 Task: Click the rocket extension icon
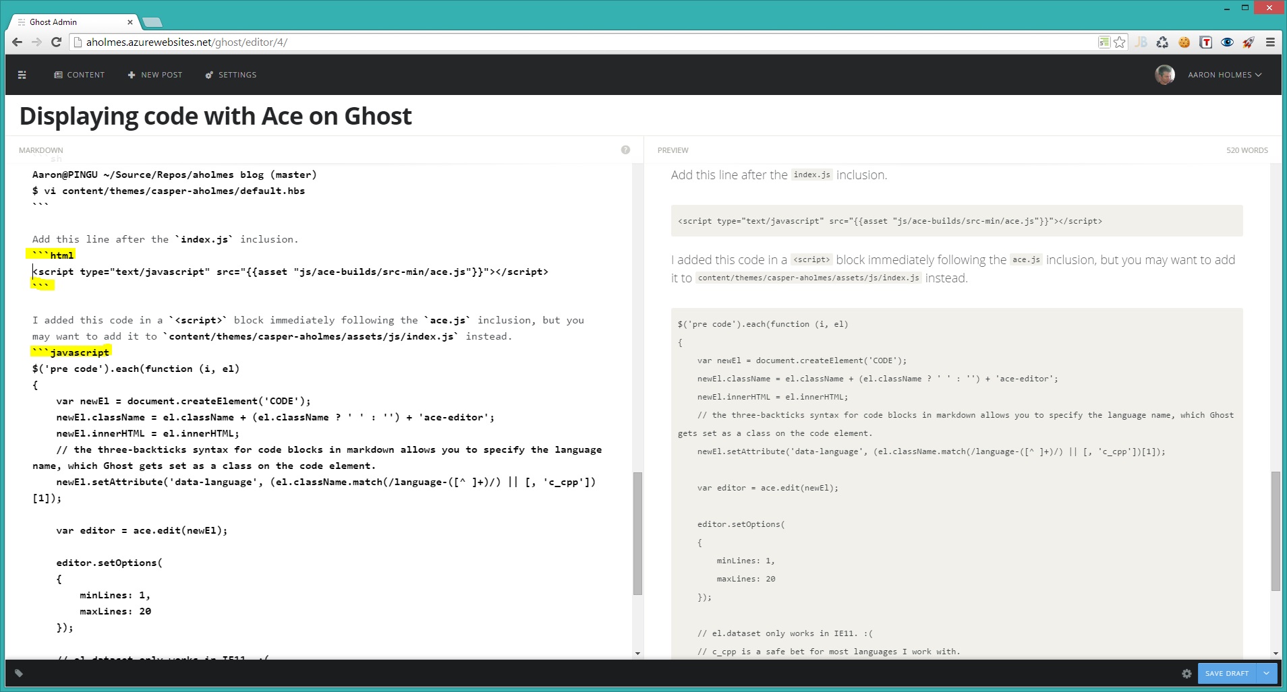click(x=1249, y=42)
